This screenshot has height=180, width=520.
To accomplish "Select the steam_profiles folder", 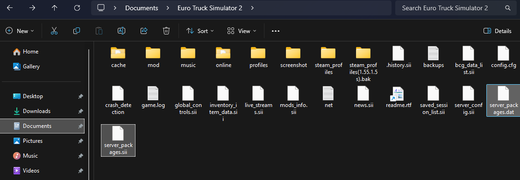I will tap(328, 60).
